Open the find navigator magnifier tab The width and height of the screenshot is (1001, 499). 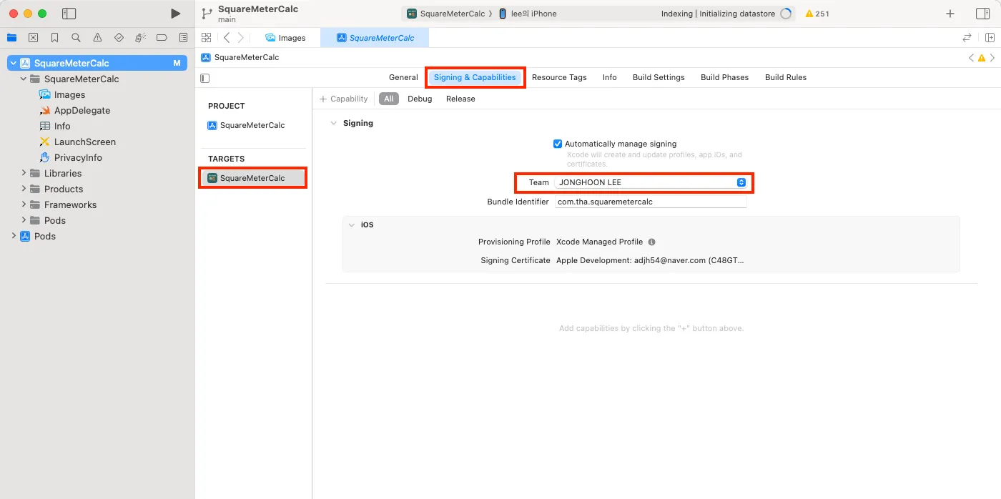pos(76,38)
